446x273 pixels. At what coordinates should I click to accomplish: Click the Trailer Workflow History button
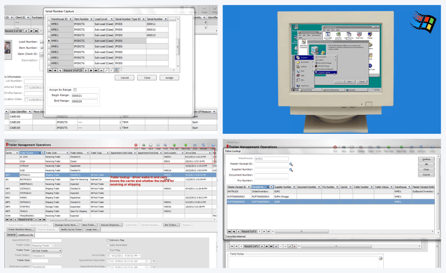click(21, 230)
